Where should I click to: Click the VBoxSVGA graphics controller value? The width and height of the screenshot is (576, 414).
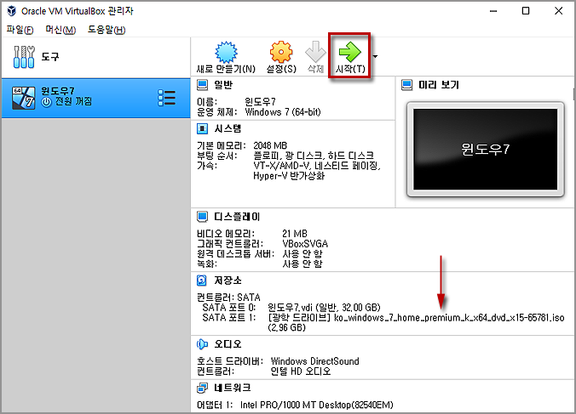pos(305,244)
